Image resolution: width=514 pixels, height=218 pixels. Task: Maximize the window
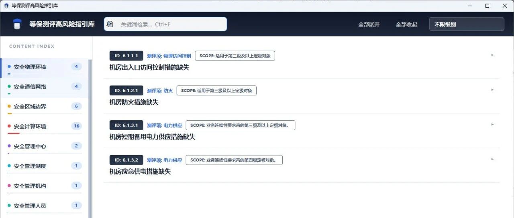pos(487,6)
